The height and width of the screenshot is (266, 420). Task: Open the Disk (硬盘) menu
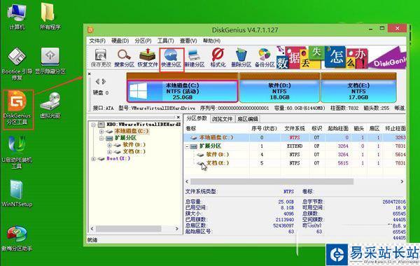tap(120, 41)
